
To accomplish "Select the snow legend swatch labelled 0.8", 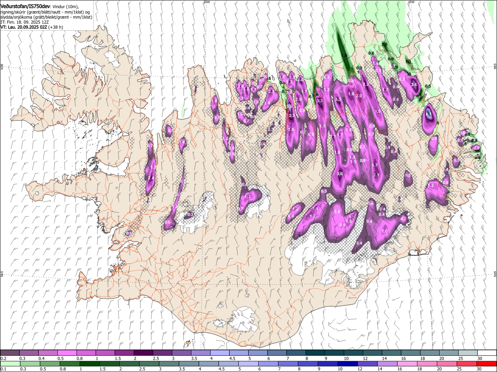I will [86, 353].
